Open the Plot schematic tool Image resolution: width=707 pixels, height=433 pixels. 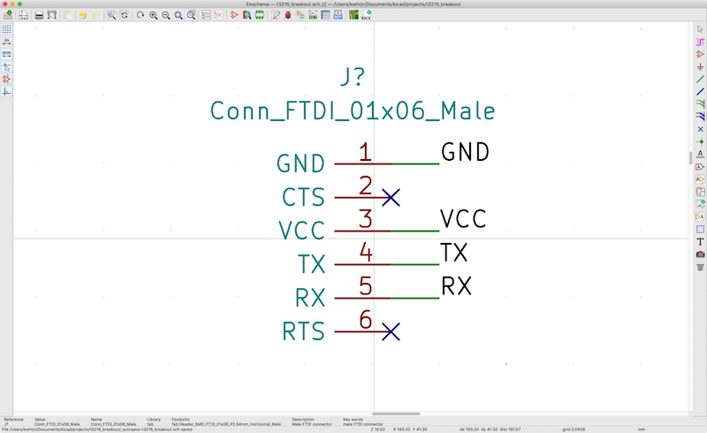52,15
